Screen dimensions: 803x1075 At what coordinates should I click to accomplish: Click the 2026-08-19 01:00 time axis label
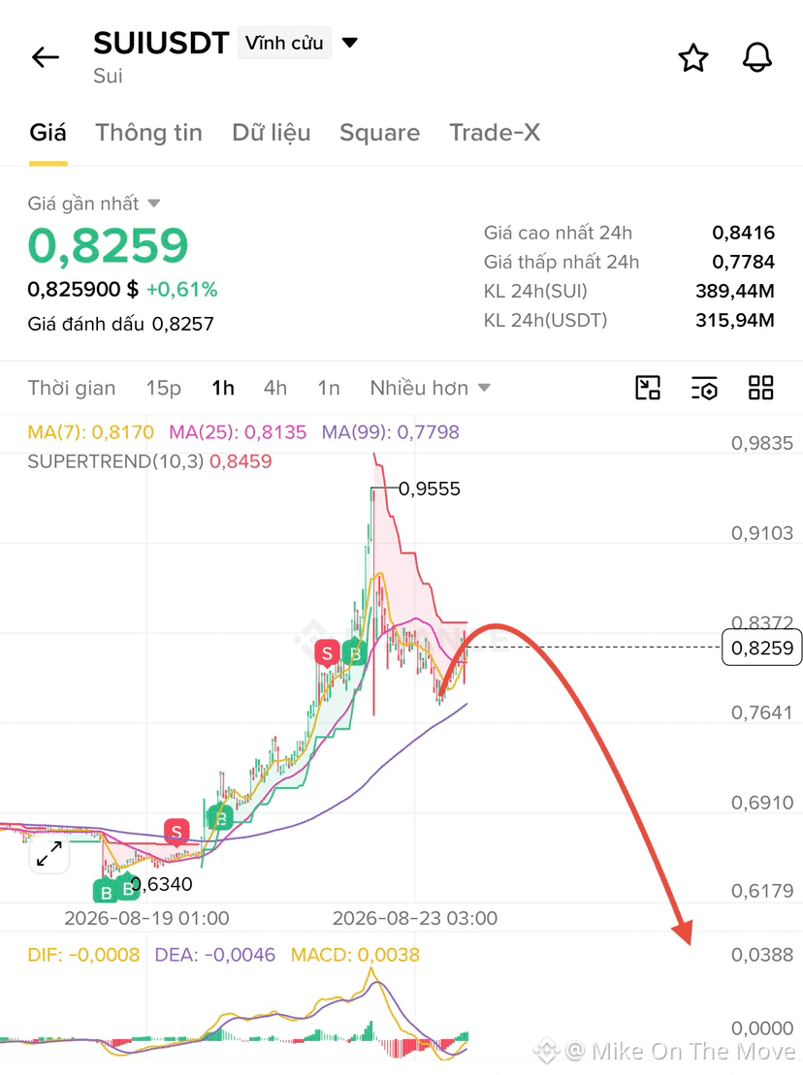[x=146, y=918]
